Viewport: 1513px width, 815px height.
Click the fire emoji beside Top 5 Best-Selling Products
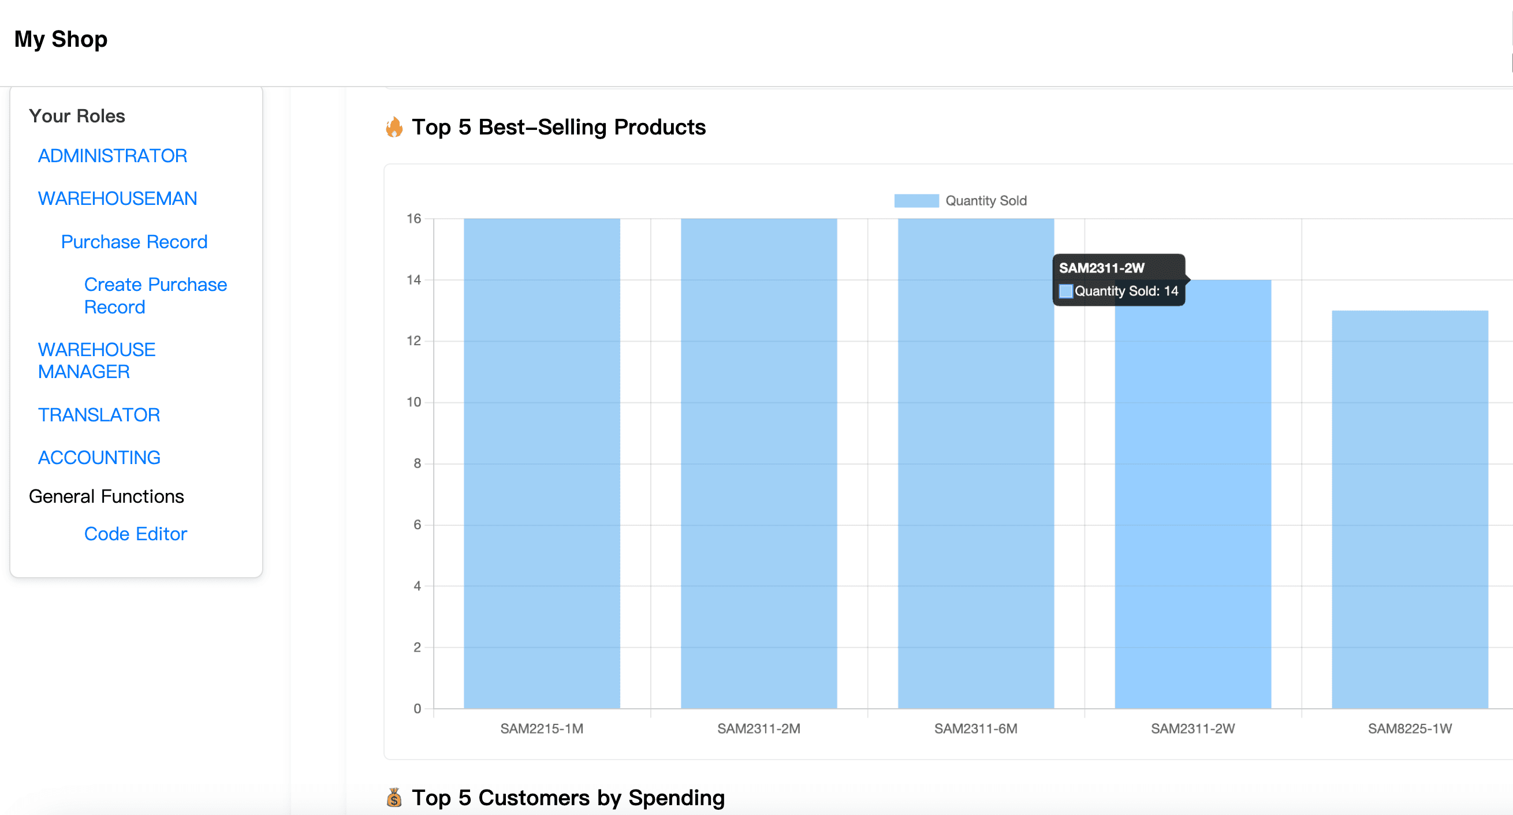click(394, 127)
